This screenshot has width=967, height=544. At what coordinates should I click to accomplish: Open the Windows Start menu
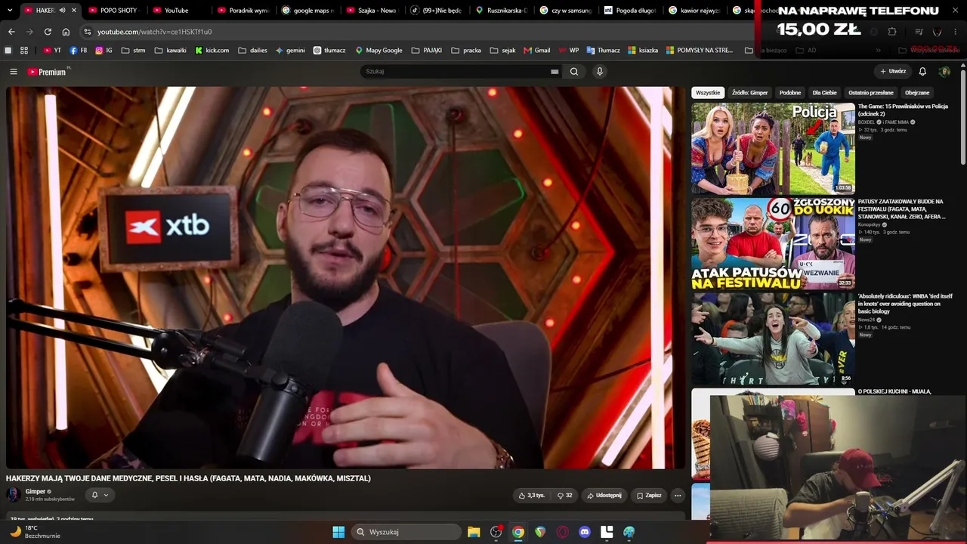(x=338, y=532)
